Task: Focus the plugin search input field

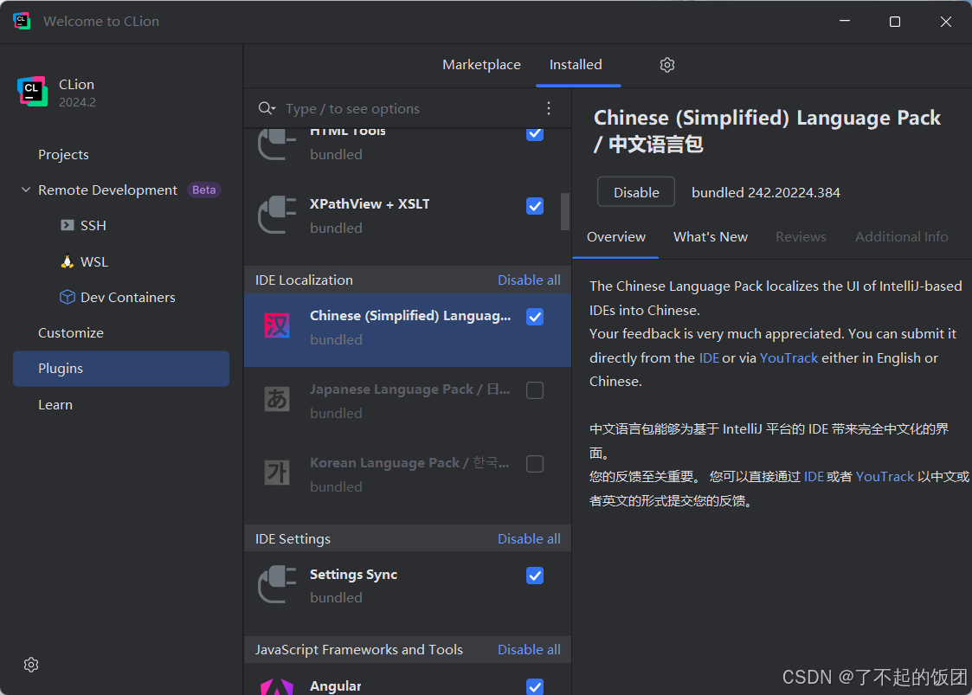Action: (407, 109)
